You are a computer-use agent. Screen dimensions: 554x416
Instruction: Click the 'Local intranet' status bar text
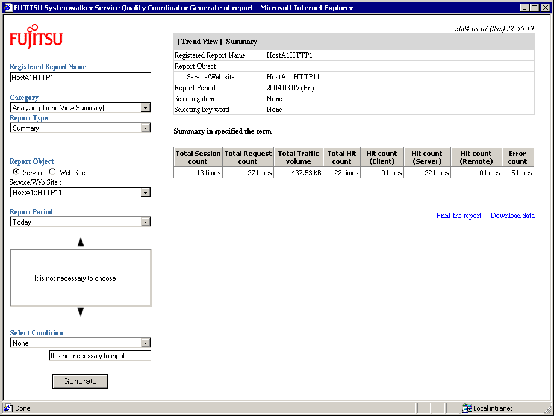493,408
